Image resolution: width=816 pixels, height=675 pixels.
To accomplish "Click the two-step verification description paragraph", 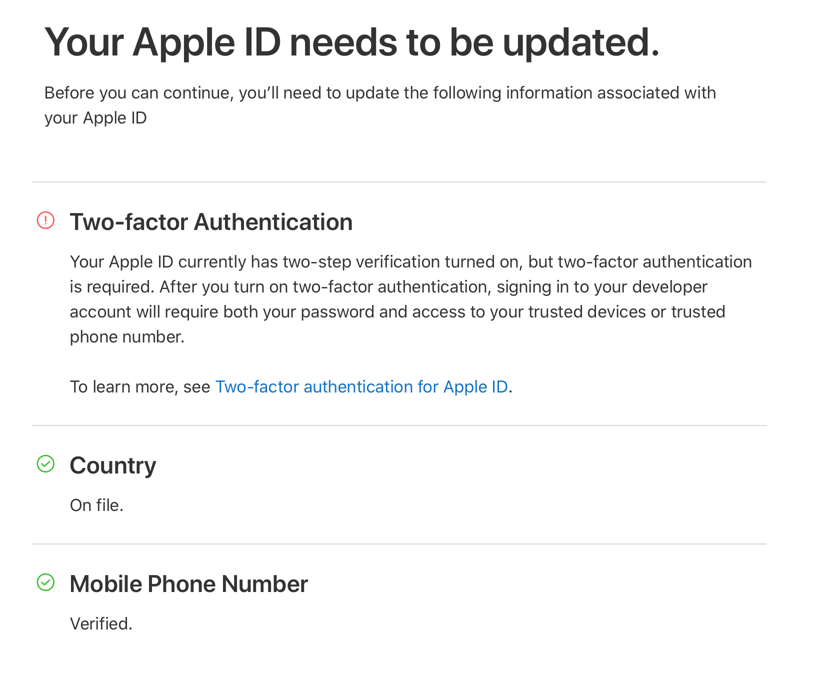I will click(411, 299).
